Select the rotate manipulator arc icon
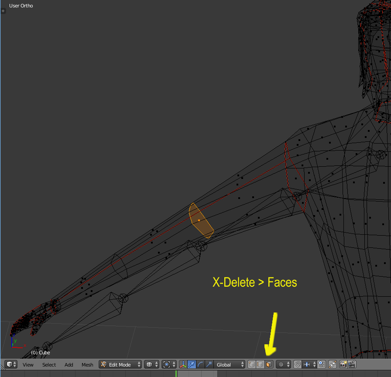Screen dimensions: 391x377 point(200,364)
